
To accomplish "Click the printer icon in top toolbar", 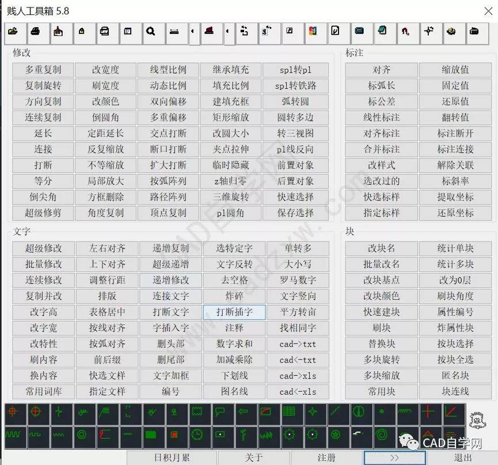I will [x=35, y=32].
